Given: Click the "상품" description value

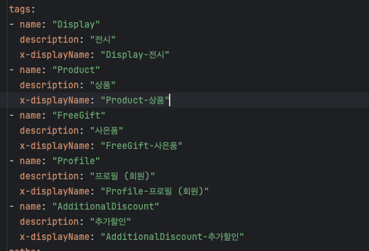Looking at the screenshot, I should [103, 85].
